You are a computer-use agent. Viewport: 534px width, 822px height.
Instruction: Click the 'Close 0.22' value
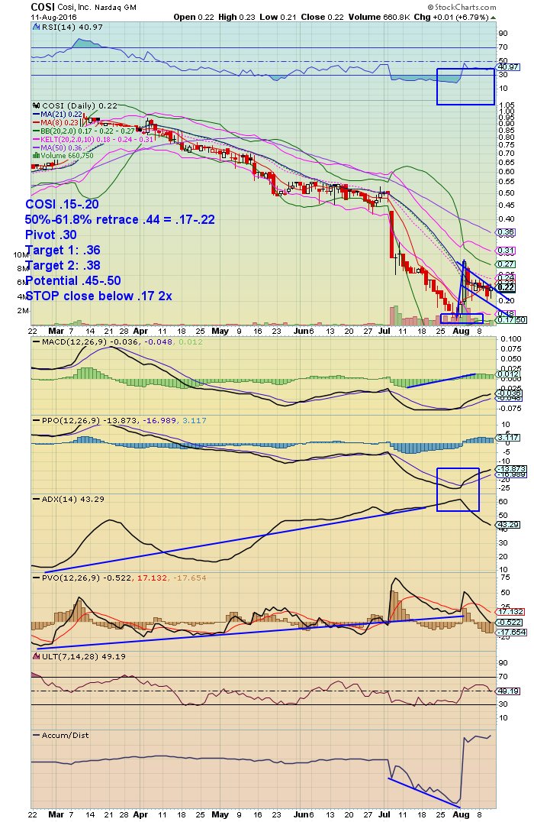click(323, 17)
